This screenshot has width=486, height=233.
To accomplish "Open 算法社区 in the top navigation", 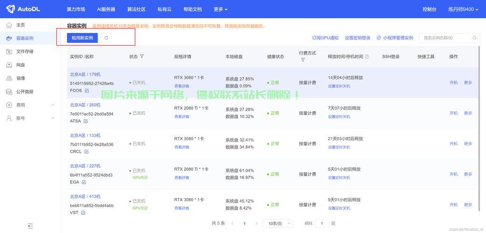I will click(136, 9).
